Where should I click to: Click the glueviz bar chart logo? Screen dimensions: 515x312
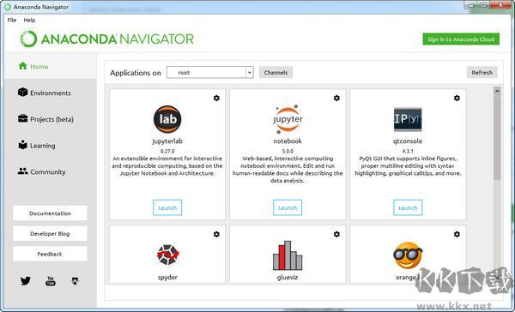[x=288, y=255]
